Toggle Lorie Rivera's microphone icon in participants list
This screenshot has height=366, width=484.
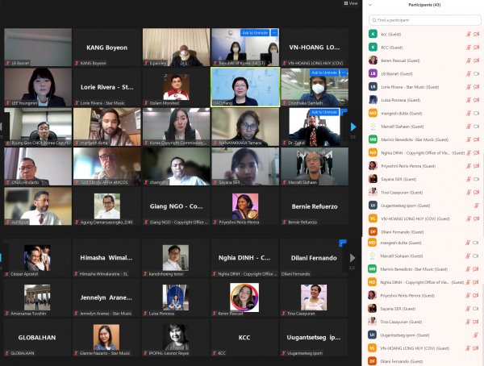click(467, 86)
